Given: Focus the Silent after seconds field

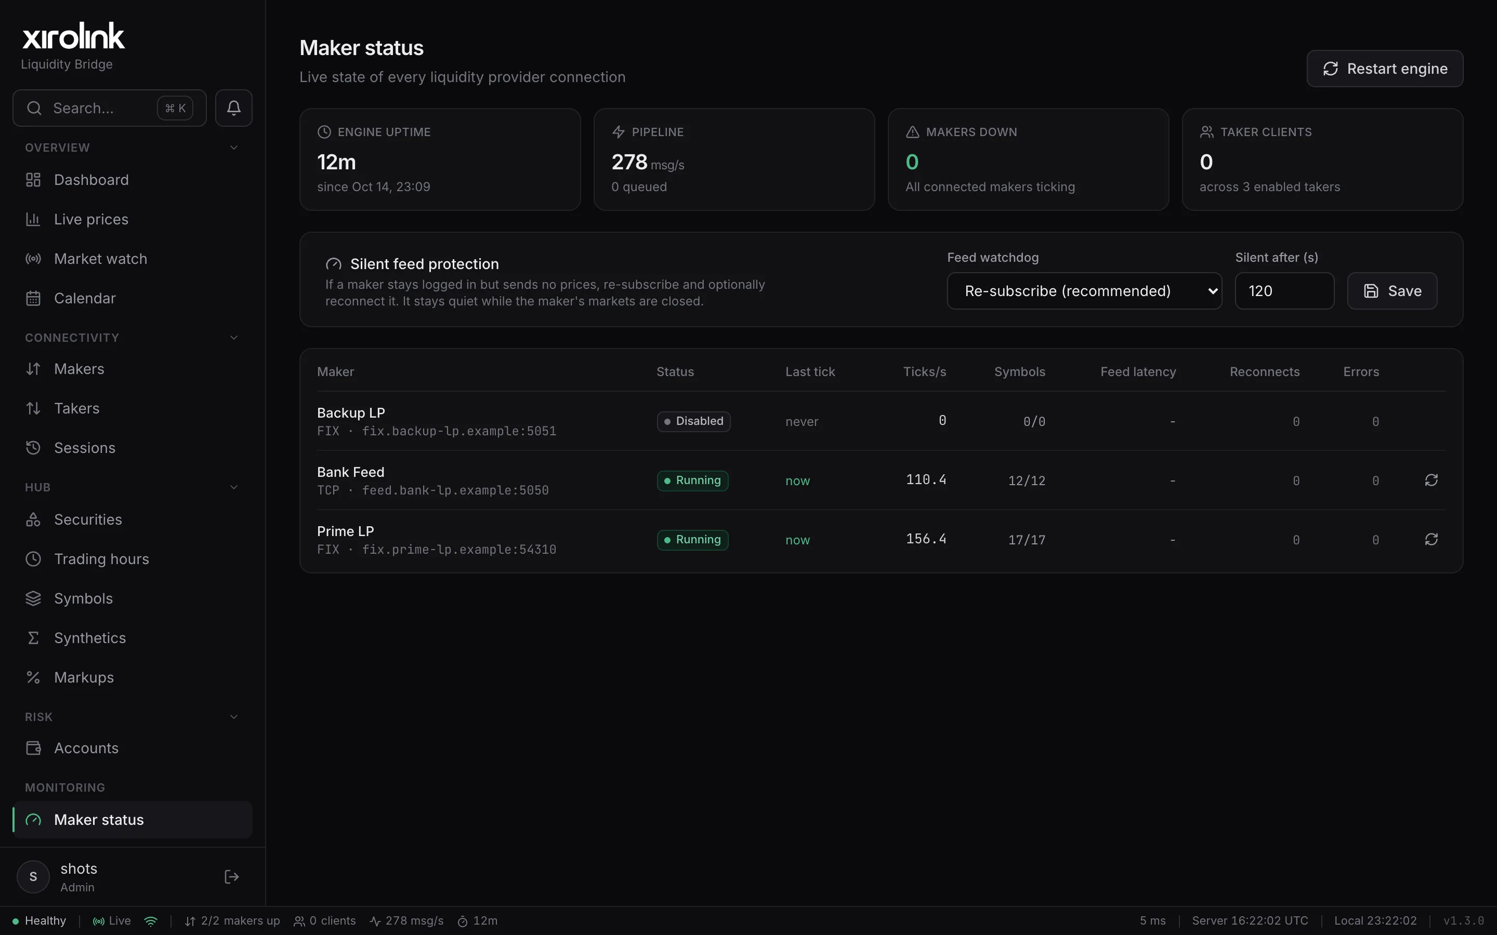Looking at the screenshot, I should (x=1284, y=291).
